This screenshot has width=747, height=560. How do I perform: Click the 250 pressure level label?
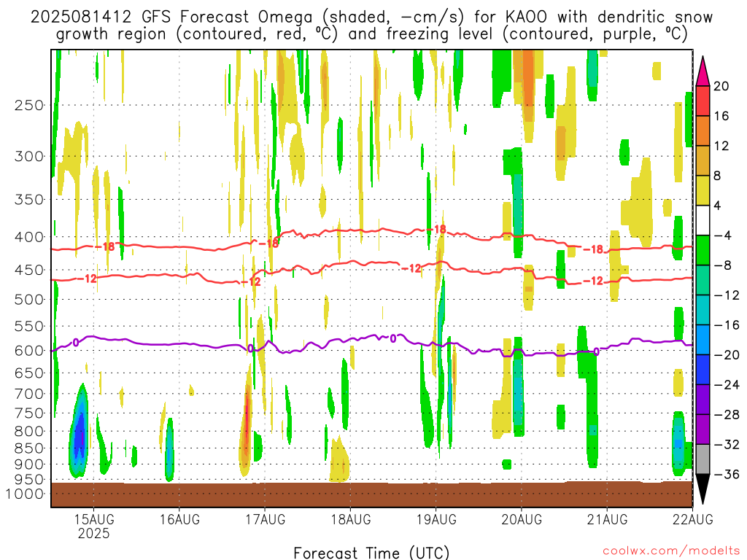pyautogui.click(x=29, y=105)
